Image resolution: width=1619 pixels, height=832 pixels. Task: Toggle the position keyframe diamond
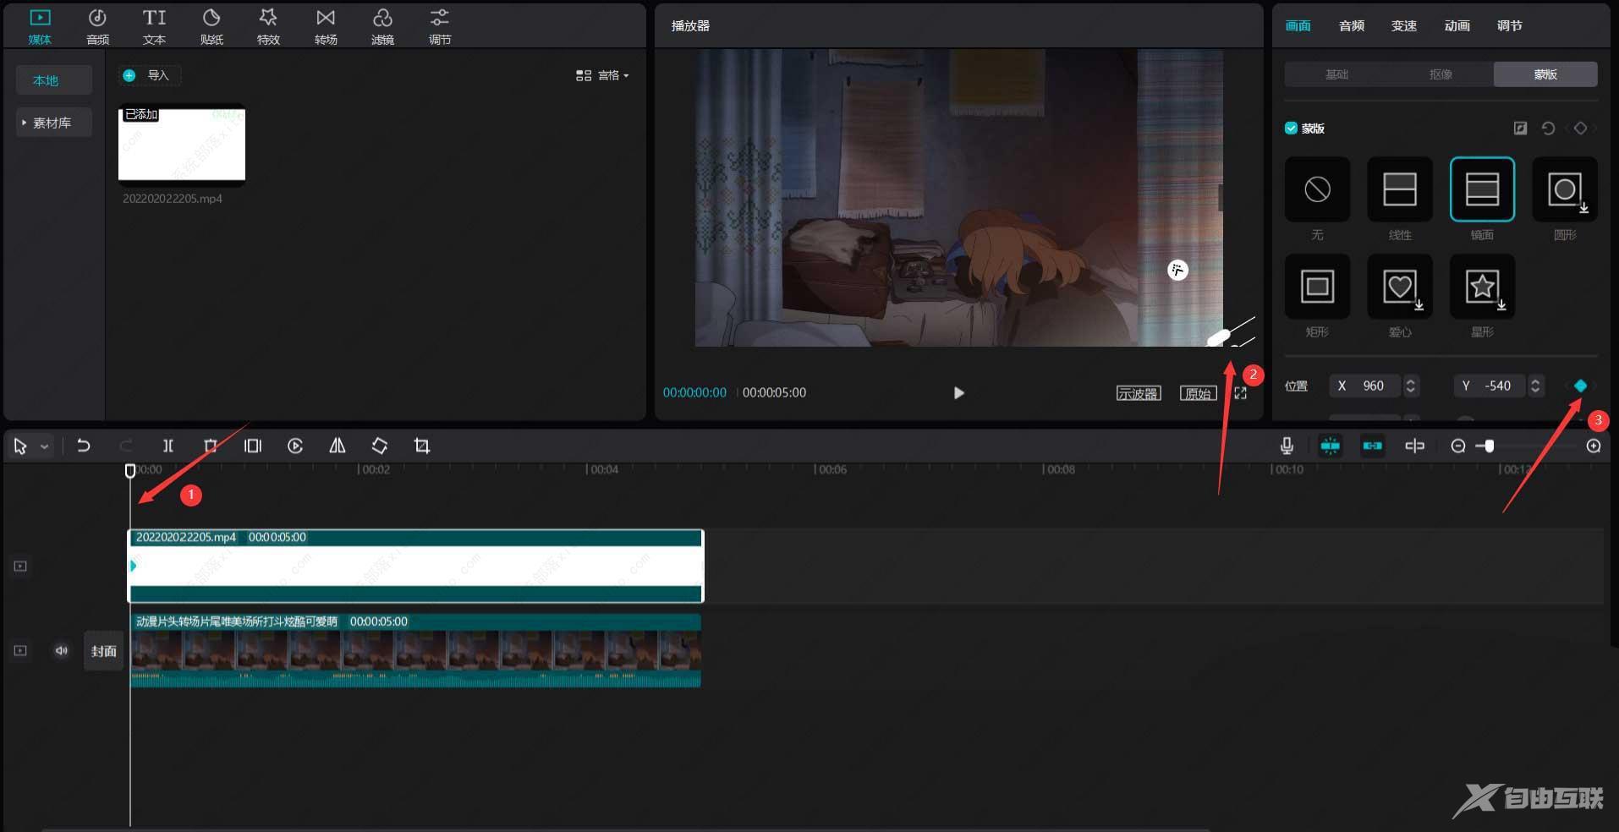point(1580,386)
